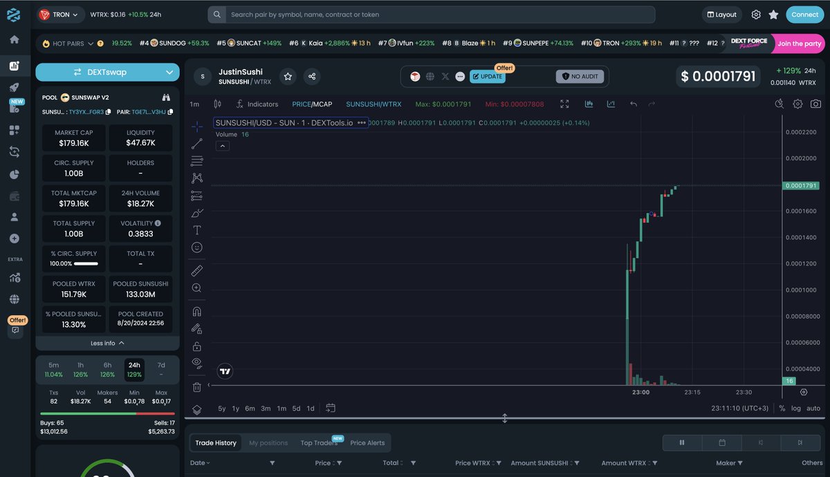
Task: Click the UPDATE token info button
Action: (x=487, y=76)
